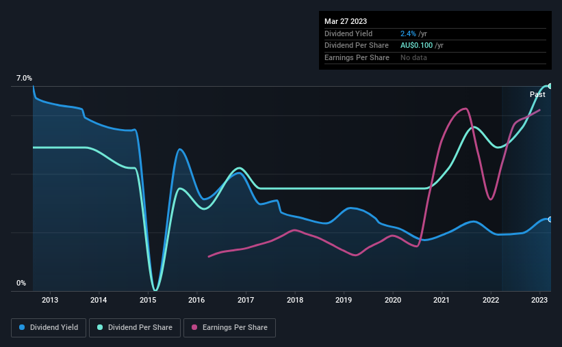Click the pink Earnings Per Share legend dot
The width and height of the screenshot is (562, 347).
pos(194,328)
